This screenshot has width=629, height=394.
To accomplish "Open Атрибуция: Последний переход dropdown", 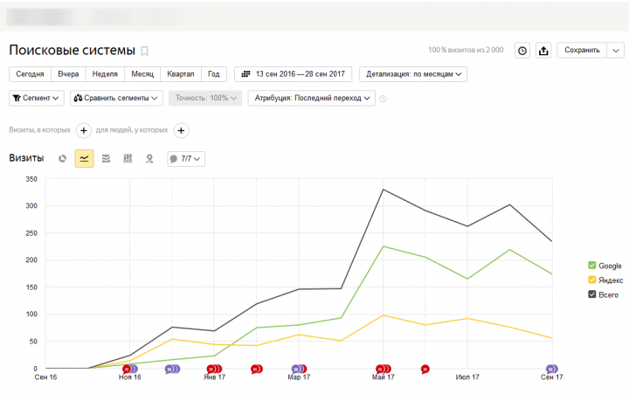I will tap(312, 99).
